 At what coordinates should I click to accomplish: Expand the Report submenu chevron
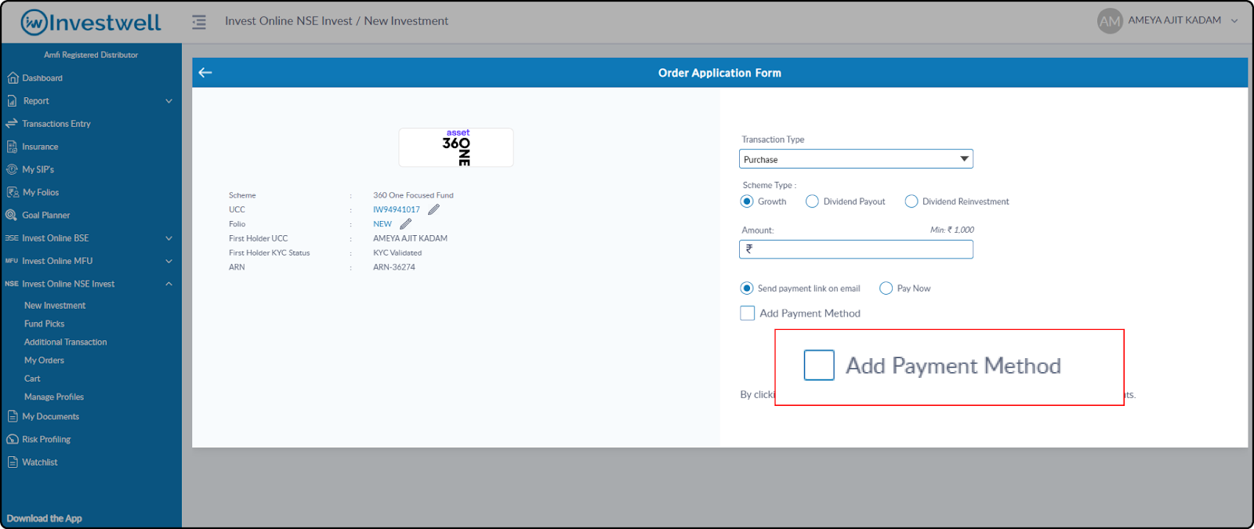[x=169, y=101]
